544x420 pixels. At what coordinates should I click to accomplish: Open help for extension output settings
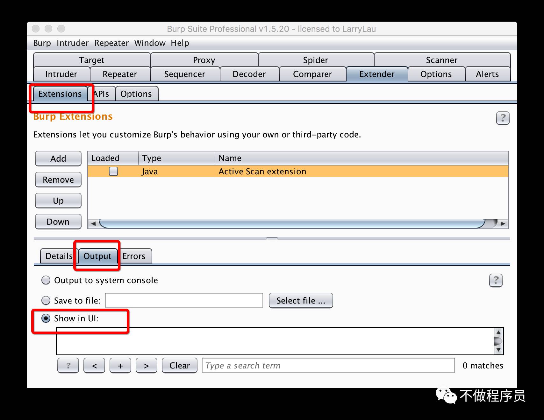point(496,280)
